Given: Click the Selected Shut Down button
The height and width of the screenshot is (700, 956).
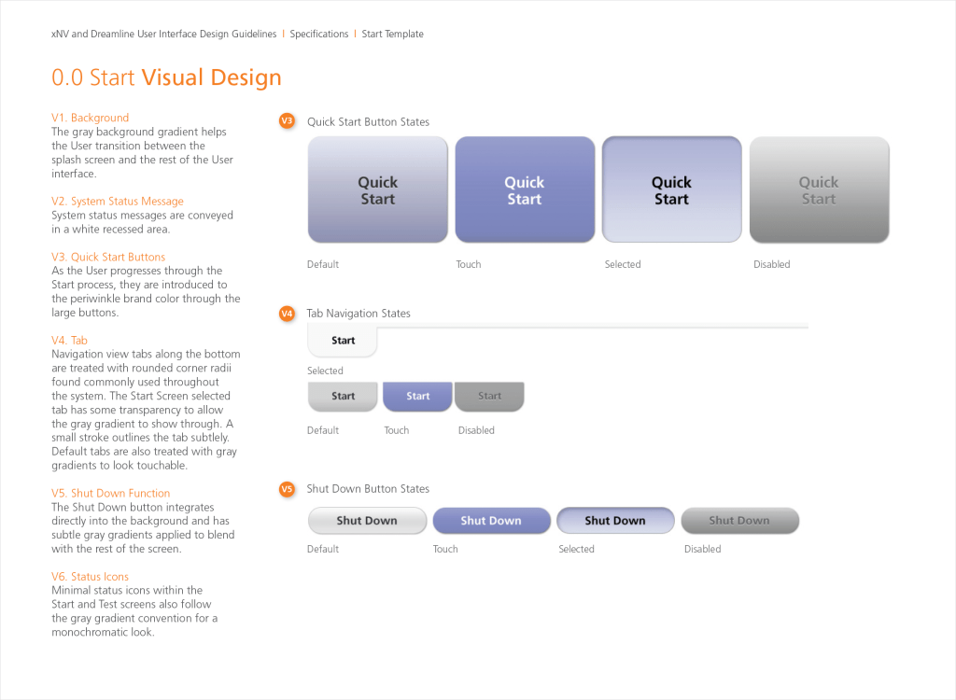Looking at the screenshot, I should pos(615,521).
